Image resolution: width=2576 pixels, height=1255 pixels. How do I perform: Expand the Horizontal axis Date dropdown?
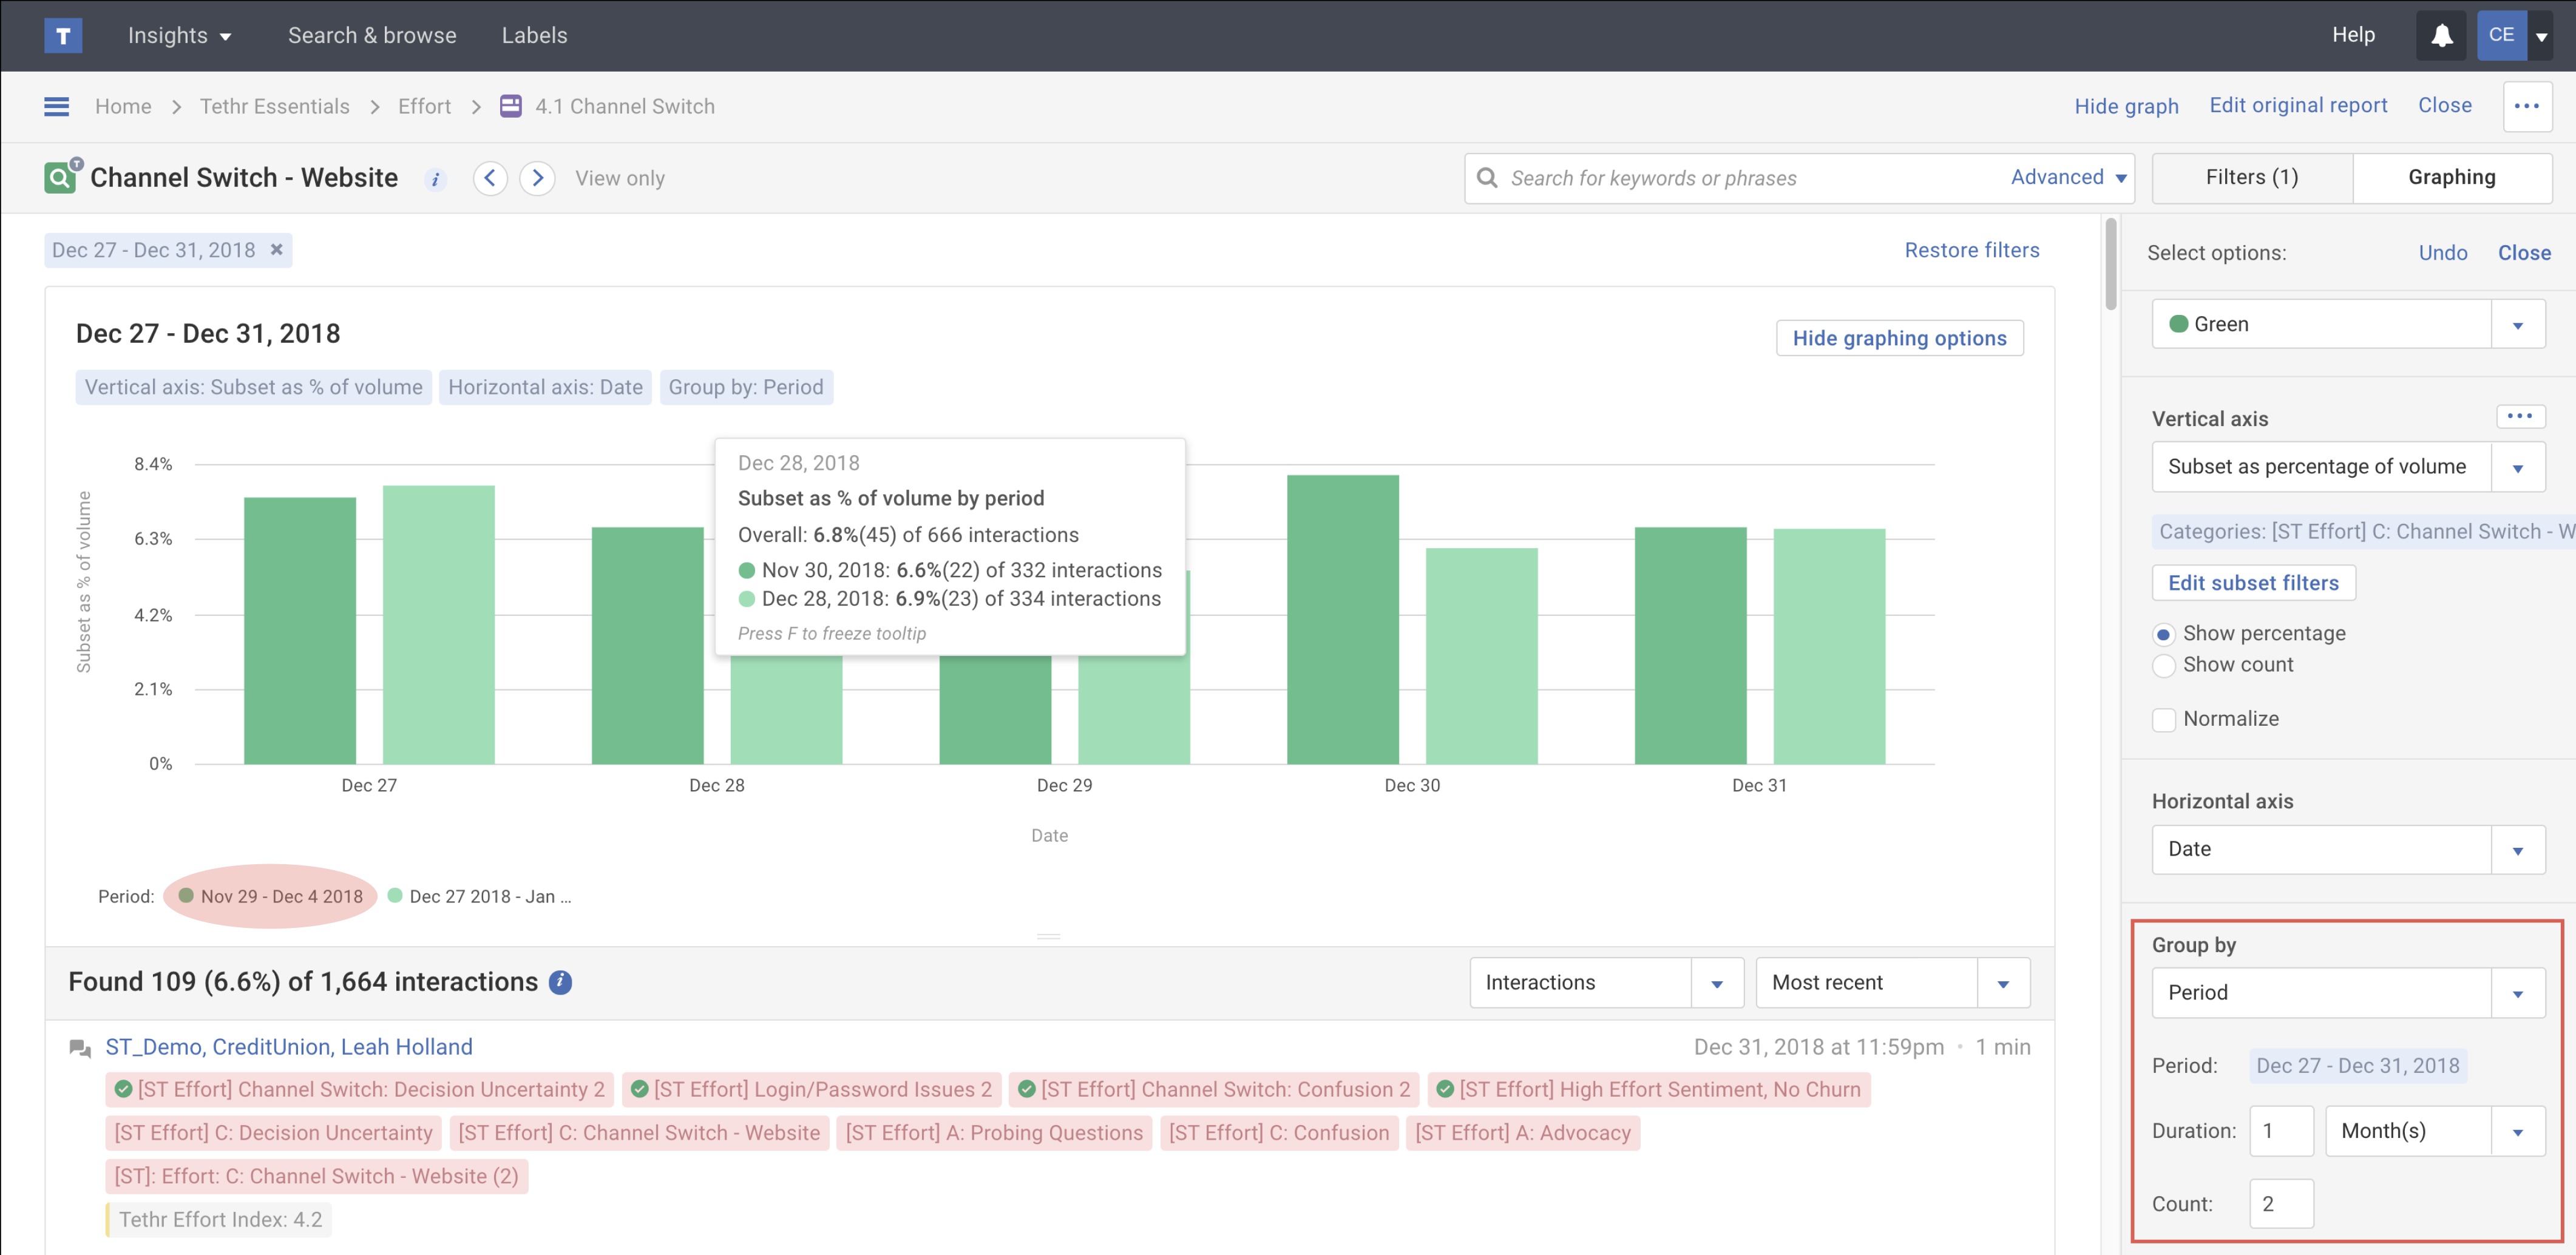2347,850
